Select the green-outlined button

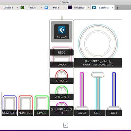(42, 103)
